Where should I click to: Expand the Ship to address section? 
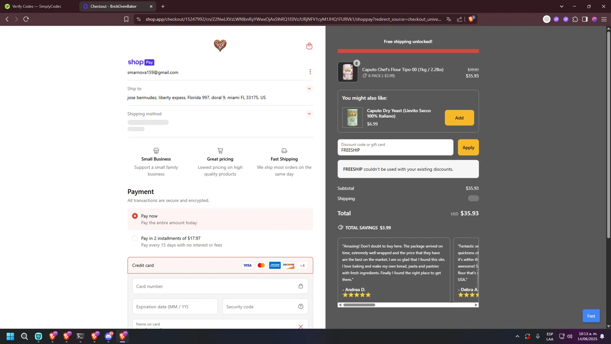pos(309,88)
